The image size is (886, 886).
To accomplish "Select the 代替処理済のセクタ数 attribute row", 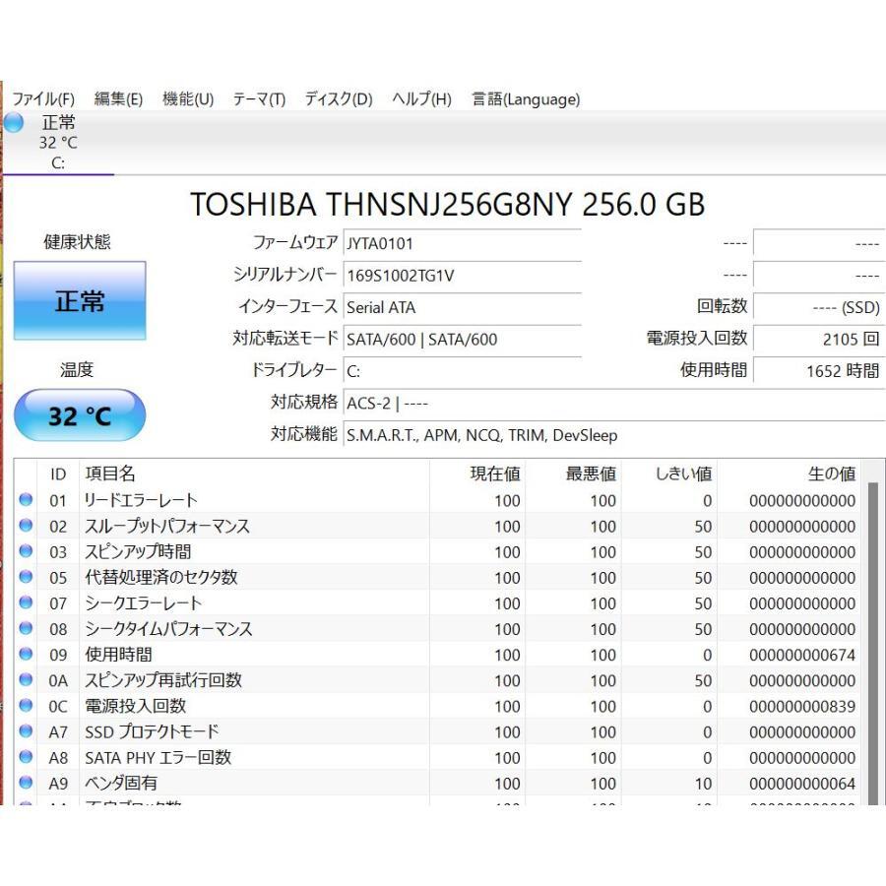I will 437,578.
